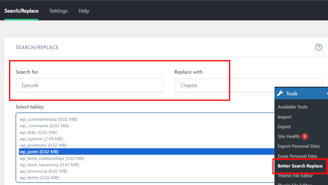The height and width of the screenshot is (185, 328).
Task: Open Better Search Replace menu item
Action: point(300,166)
